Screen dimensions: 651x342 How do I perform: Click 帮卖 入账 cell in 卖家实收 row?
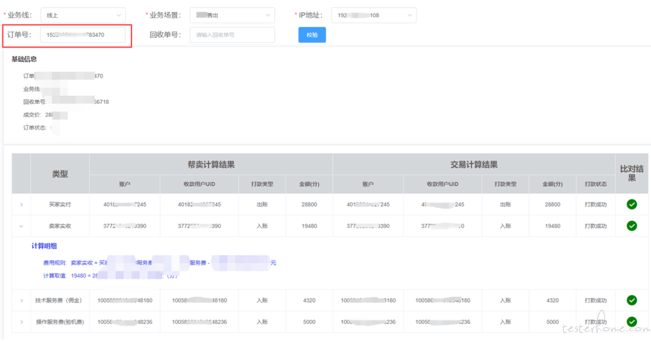(262, 226)
